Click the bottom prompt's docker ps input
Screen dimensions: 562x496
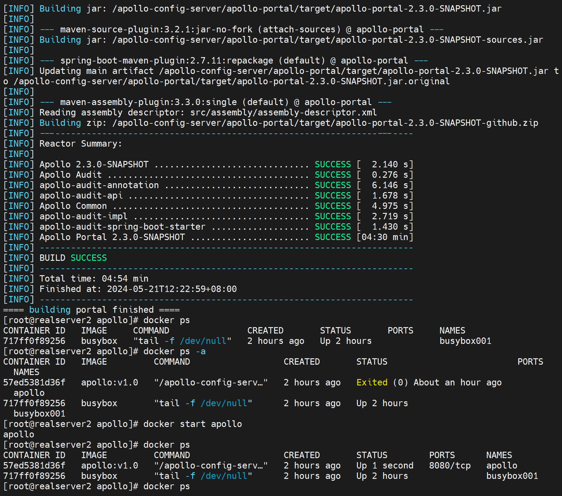(166, 486)
